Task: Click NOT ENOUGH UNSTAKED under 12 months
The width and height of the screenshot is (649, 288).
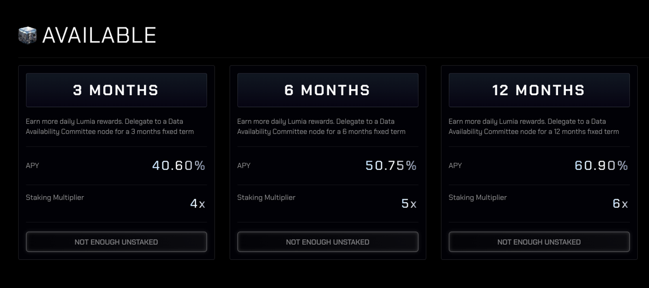Action: point(539,242)
